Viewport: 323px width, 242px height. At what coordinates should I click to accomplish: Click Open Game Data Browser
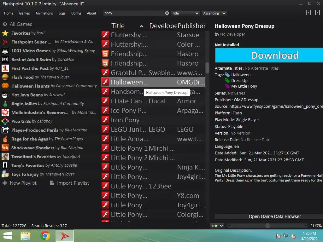pyautogui.click(x=269, y=216)
